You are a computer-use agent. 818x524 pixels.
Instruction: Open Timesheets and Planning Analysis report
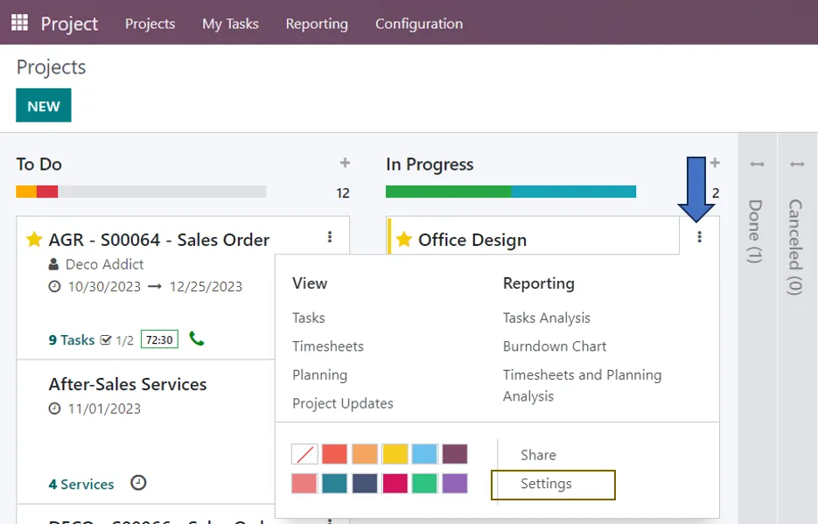click(582, 385)
